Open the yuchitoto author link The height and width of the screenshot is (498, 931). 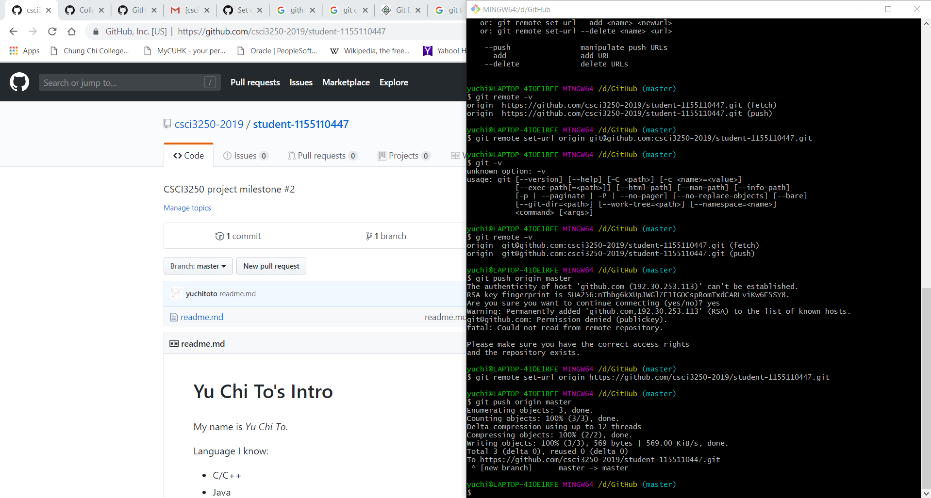[201, 294]
